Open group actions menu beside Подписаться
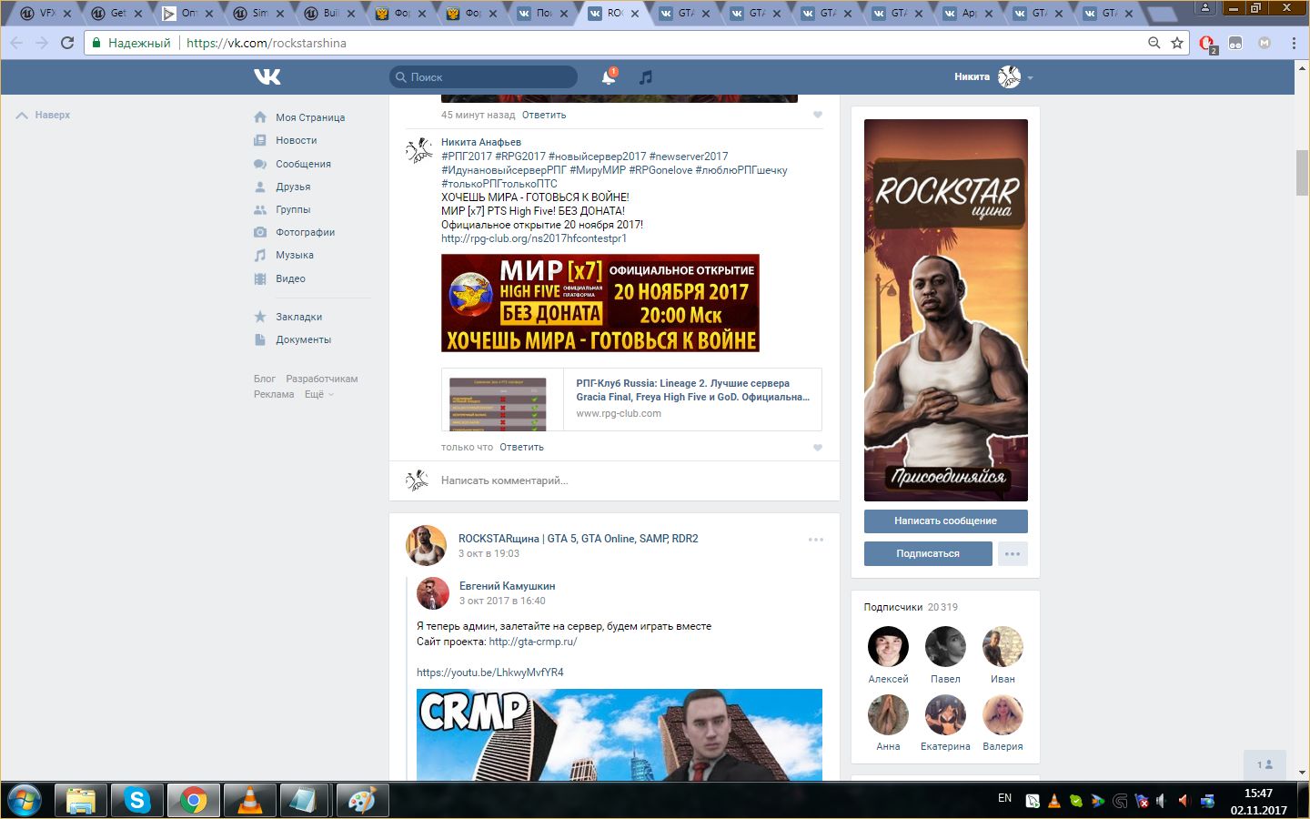Screen dimensions: 1310x819 [1013, 553]
